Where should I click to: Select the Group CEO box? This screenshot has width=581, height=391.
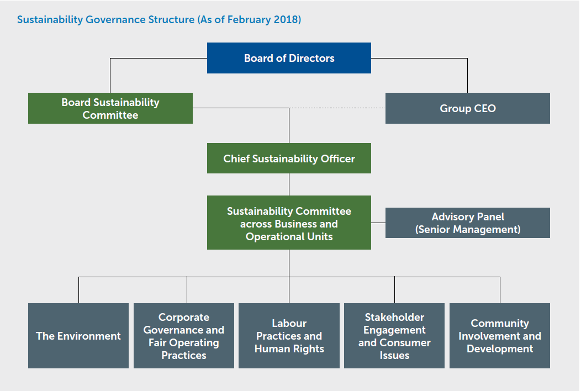467,108
